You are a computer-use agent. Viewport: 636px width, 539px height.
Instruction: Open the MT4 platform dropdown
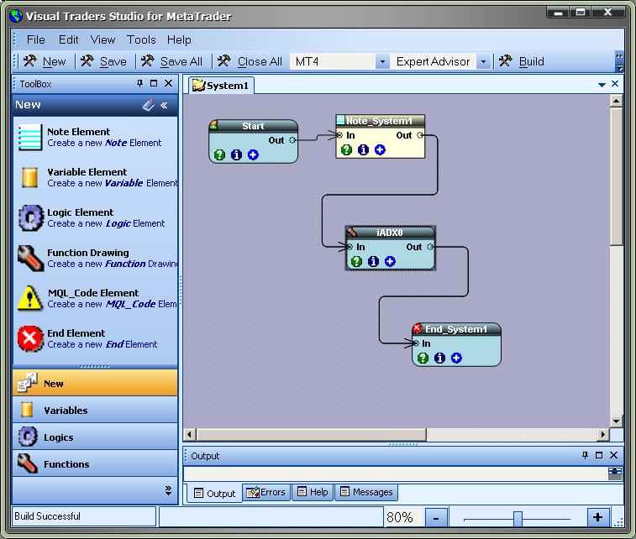click(x=382, y=61)
